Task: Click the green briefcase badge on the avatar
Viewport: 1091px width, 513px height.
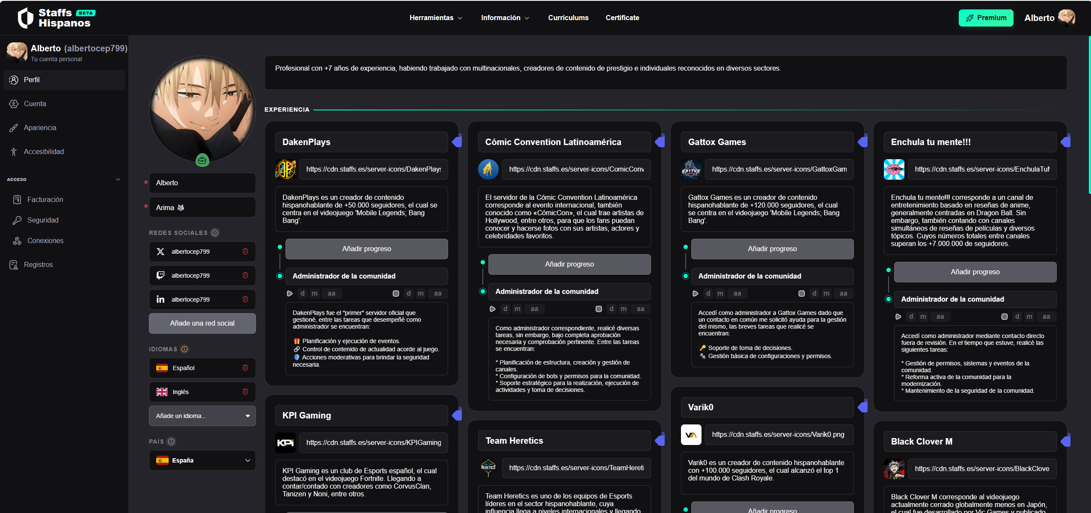Action: click(x=202, y=160)
